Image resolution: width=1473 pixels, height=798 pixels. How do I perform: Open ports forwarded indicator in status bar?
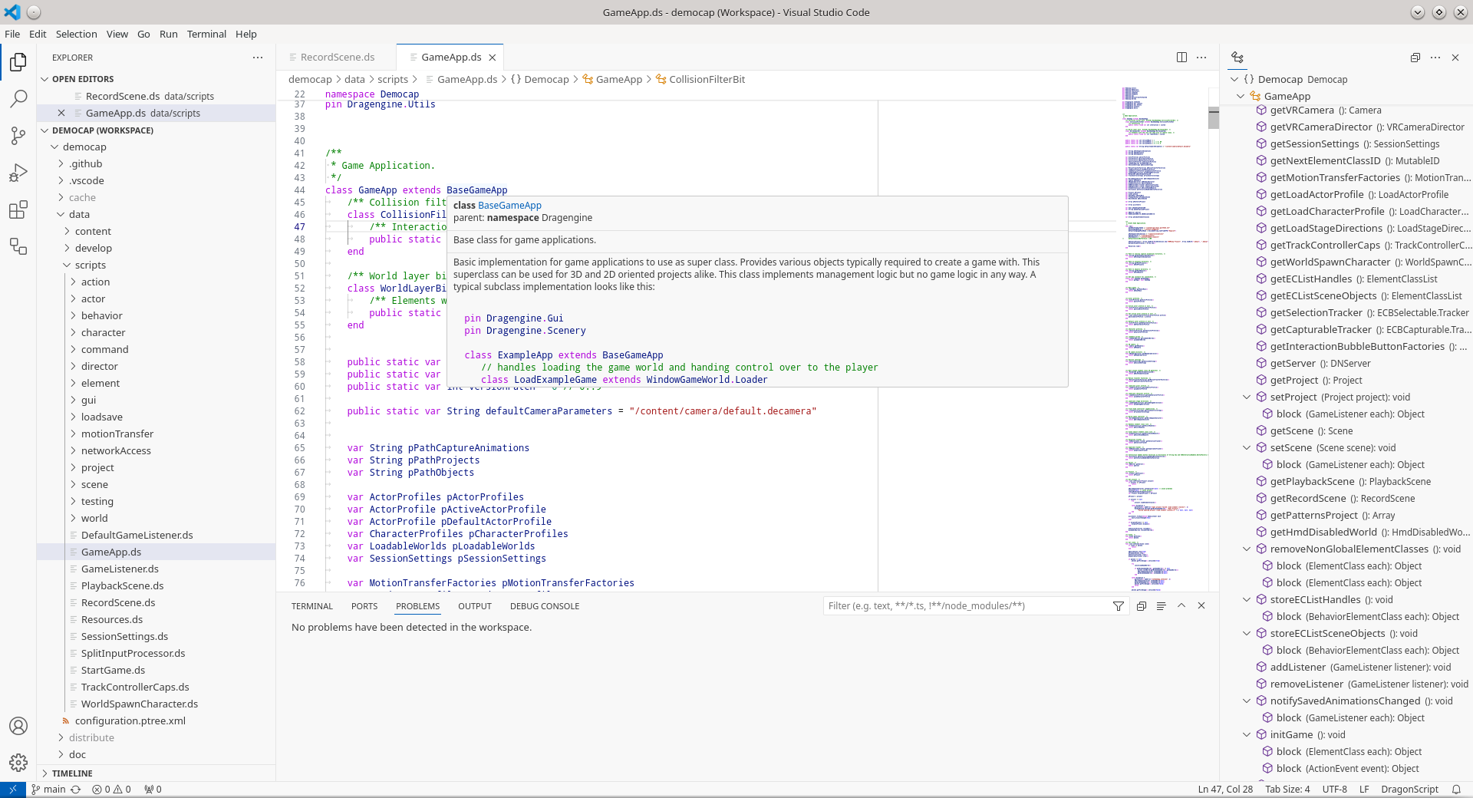click(153, 790)
